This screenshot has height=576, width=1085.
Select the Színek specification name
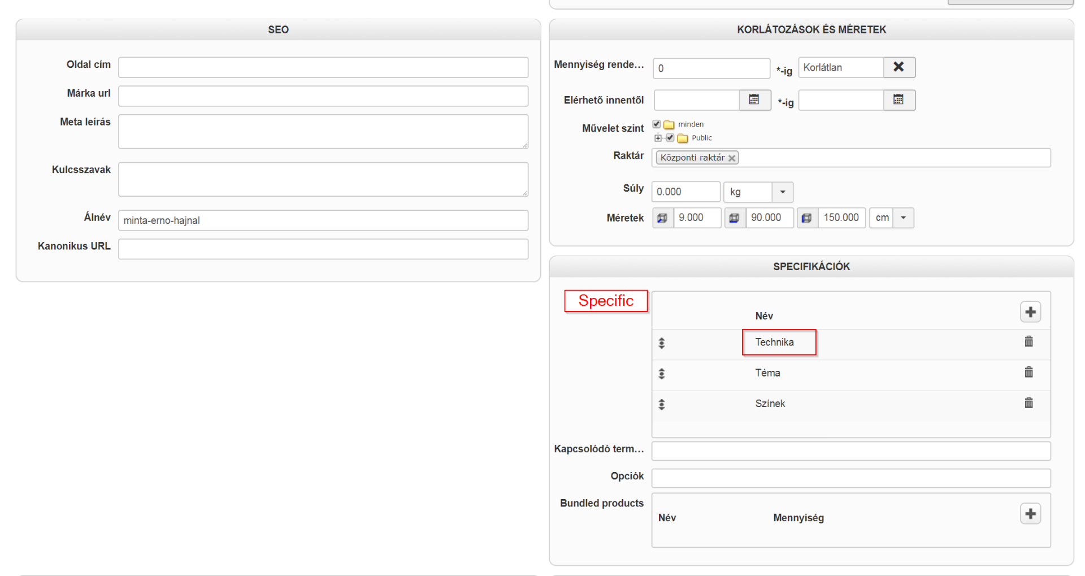770,403
